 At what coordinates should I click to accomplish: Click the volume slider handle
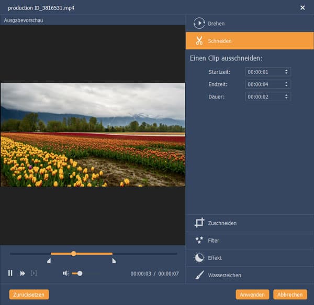click(80, 273)
